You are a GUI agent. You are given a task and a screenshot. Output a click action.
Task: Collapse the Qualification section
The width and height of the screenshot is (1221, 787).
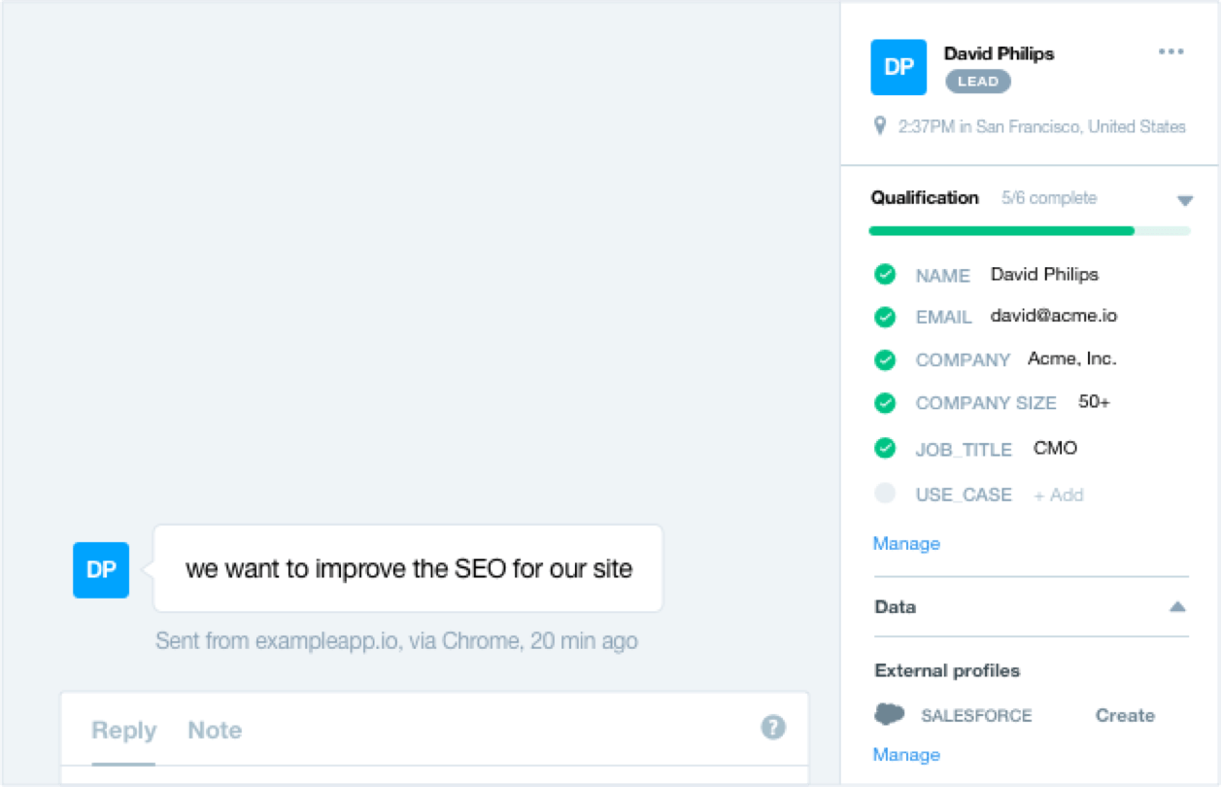(1185, 200)
